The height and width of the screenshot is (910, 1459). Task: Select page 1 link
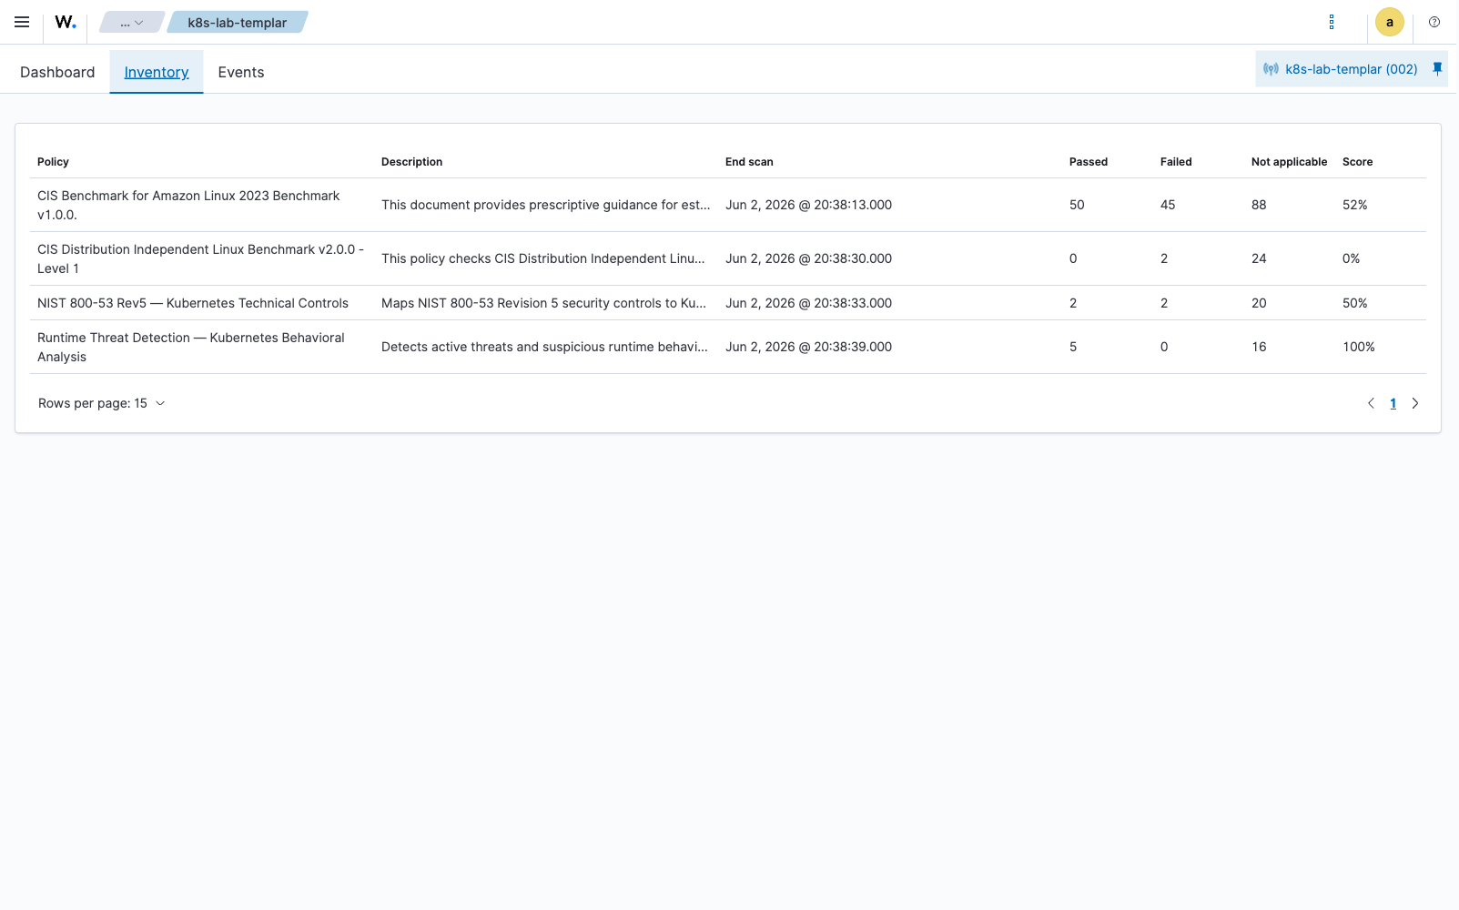(x=1393, y=403)
